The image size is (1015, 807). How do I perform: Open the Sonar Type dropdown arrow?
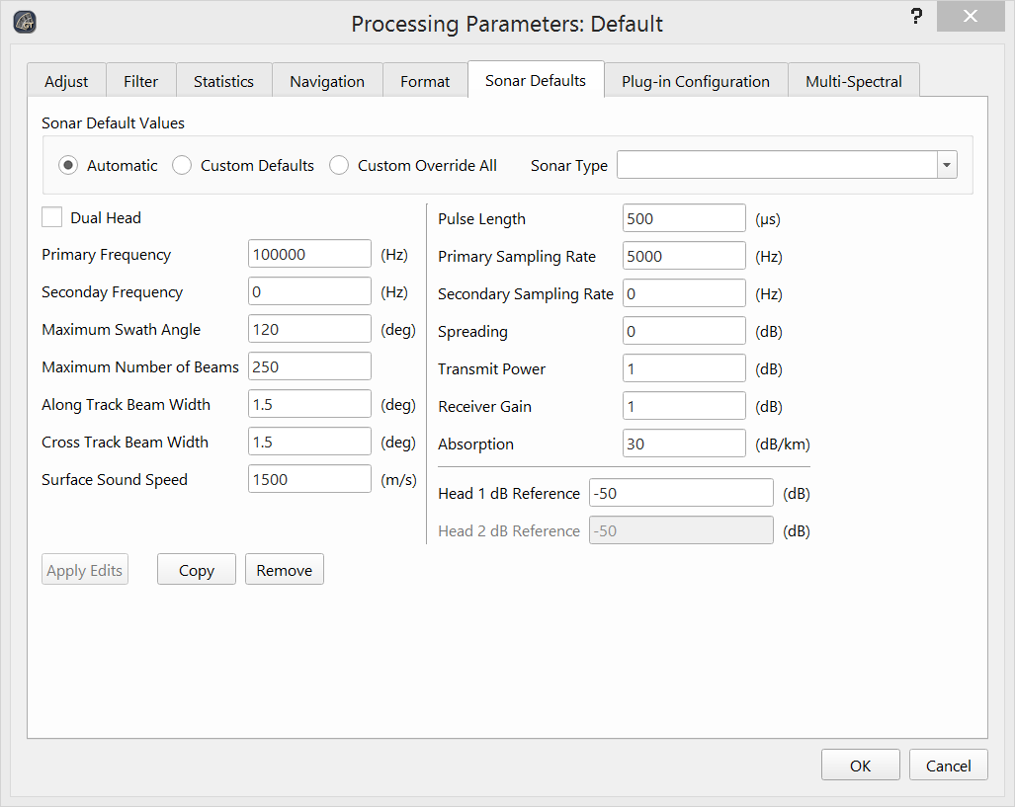click(947, 165)
